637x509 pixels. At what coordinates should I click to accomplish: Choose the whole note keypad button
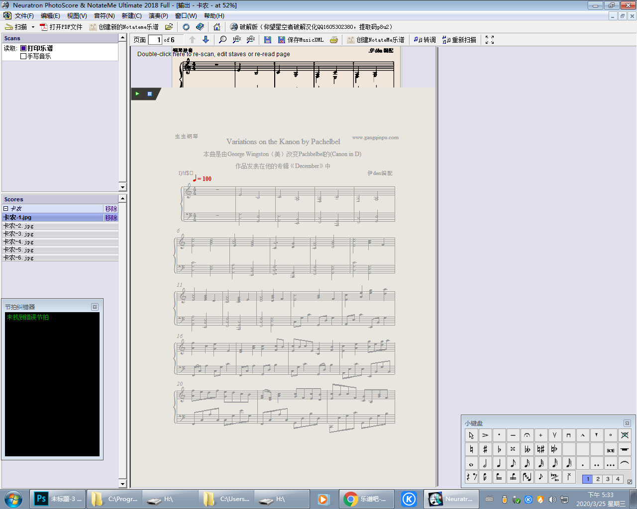[471, 463]
